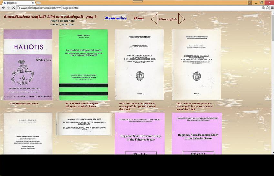Click the heading Consultazione scaffali libri non catalogati
Image resolution: width=274 pixels, height=176 pixels.
50,16
